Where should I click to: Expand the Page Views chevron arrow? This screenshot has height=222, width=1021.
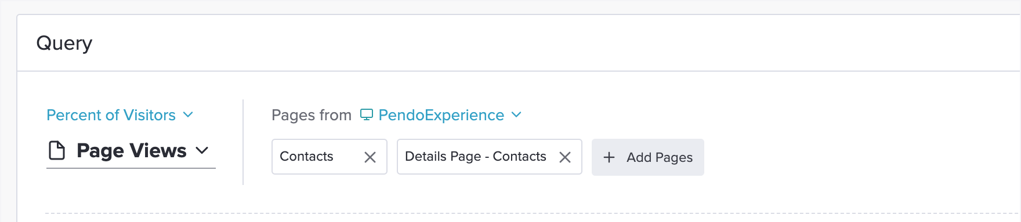pyautogui.click(x=202, y=151)
